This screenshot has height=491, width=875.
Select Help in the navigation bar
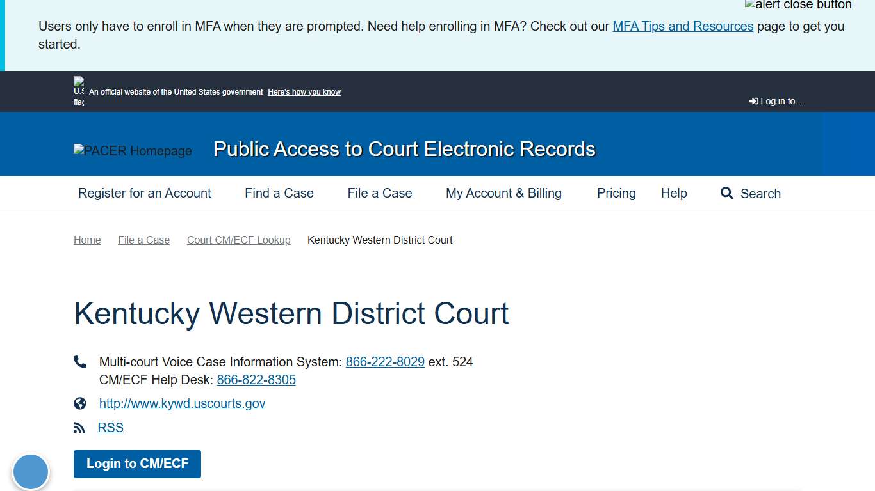674,193
